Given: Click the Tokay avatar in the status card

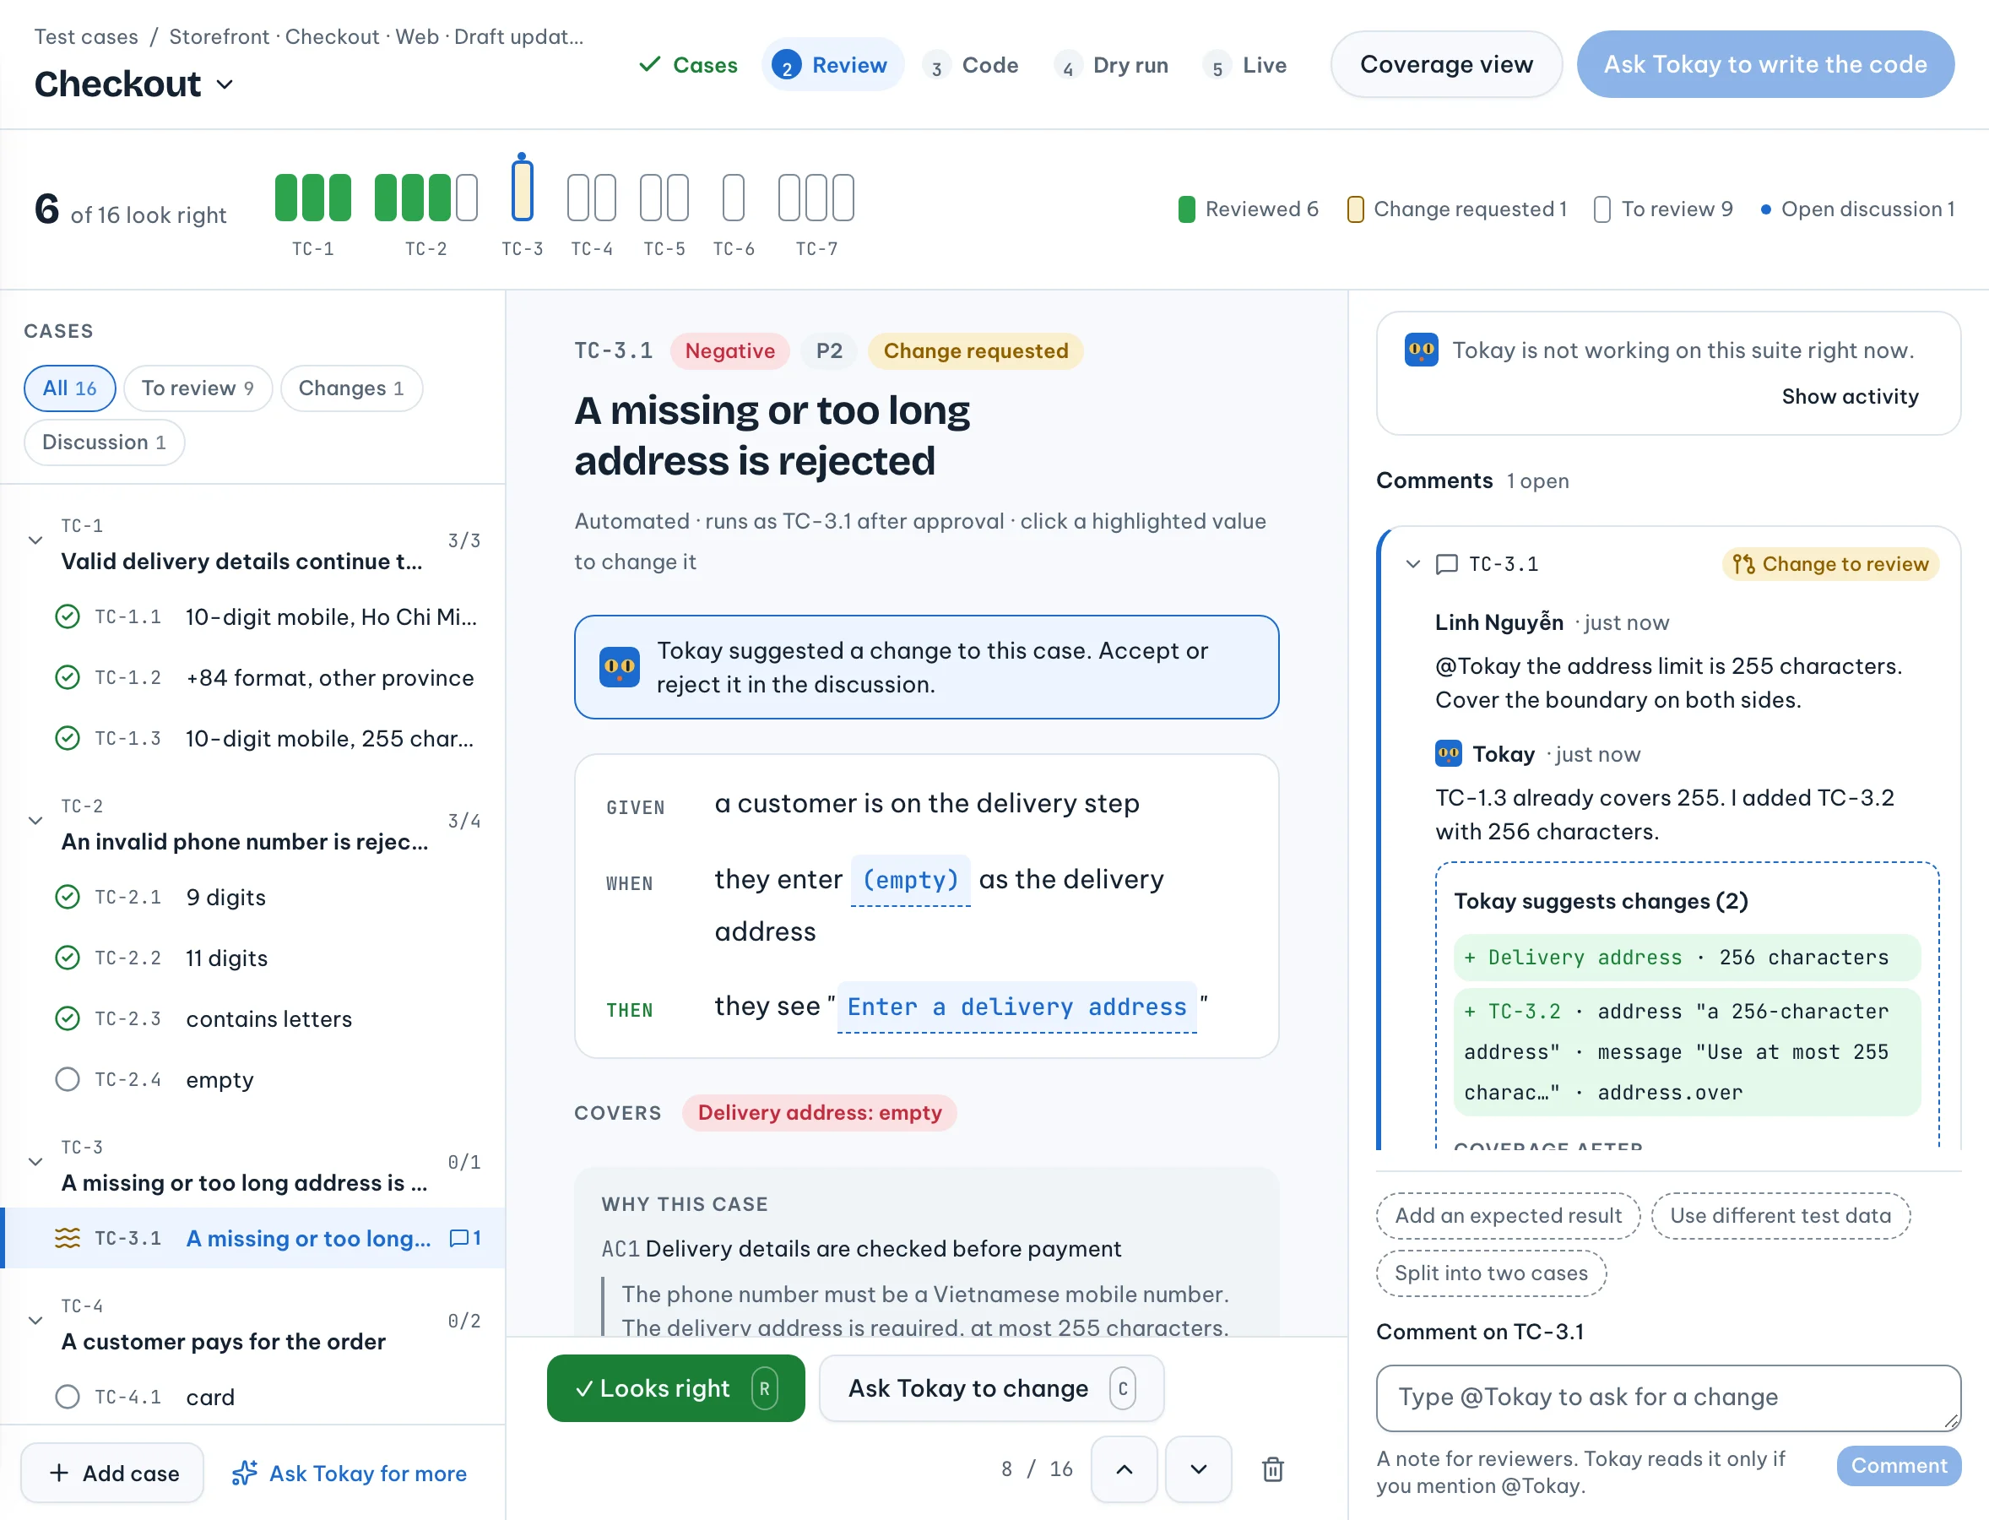Looking at the screenshot, I should pos(1421,350).
